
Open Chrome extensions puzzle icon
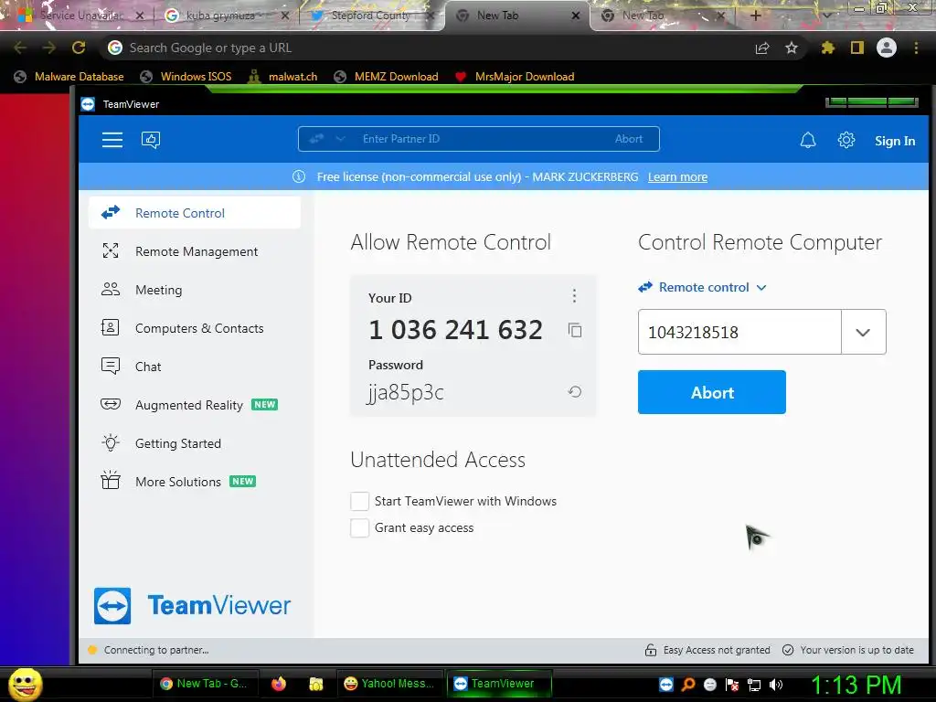click(827, 48)
